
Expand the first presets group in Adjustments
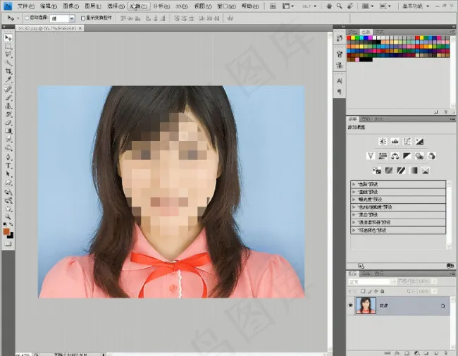[x=354, y=183]
